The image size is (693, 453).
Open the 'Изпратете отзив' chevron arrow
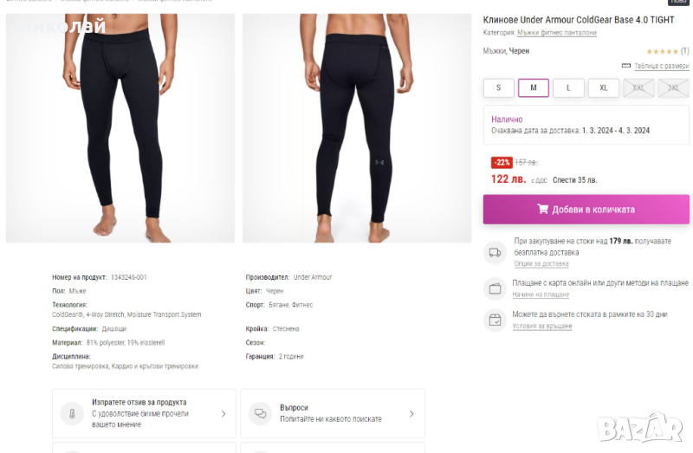(x=223, y=414)
